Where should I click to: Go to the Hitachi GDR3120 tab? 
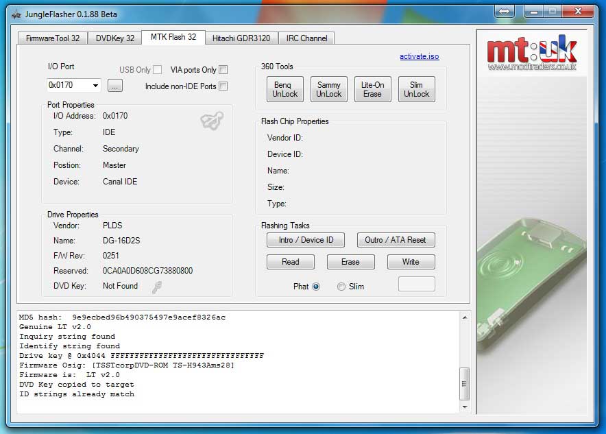[241, 38]
